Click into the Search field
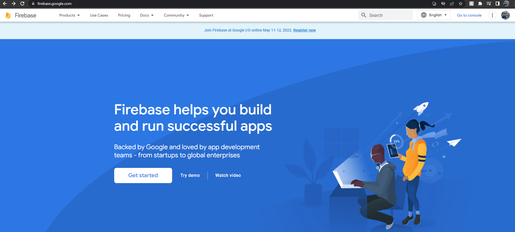 386,15
